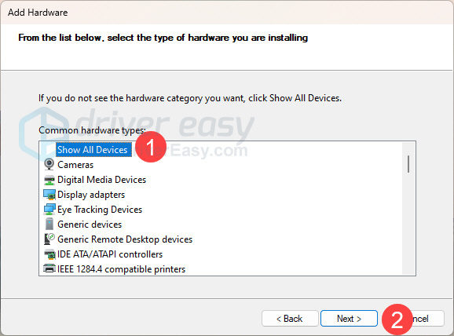
Task: Select Display adapters from the list
Action: tap(91, 195)
